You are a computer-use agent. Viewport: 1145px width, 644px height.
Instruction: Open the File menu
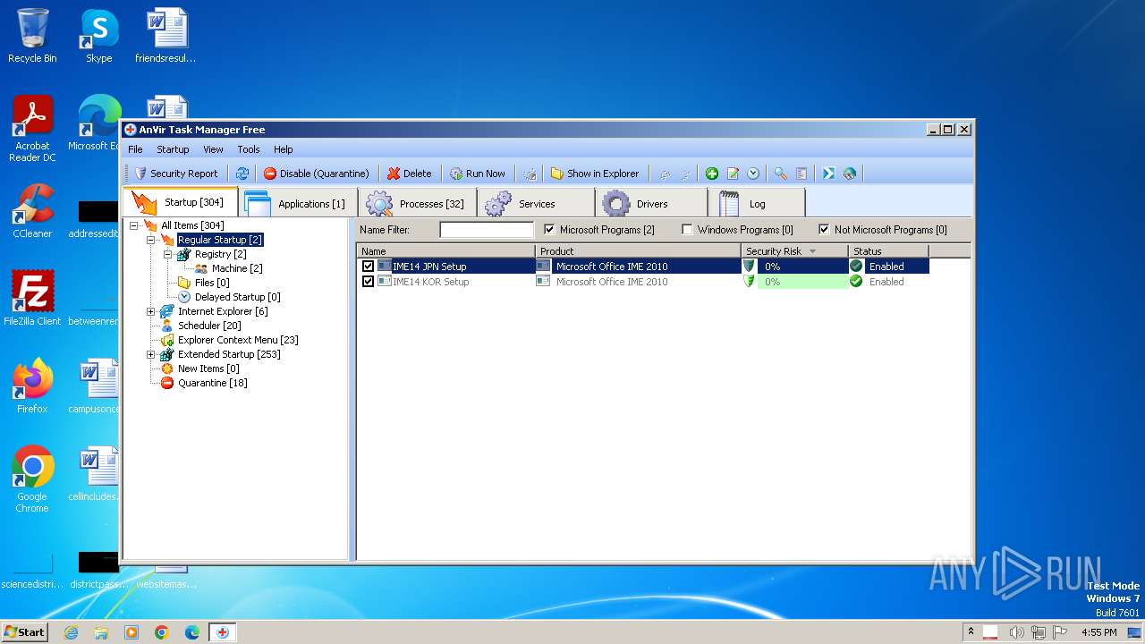135,149
